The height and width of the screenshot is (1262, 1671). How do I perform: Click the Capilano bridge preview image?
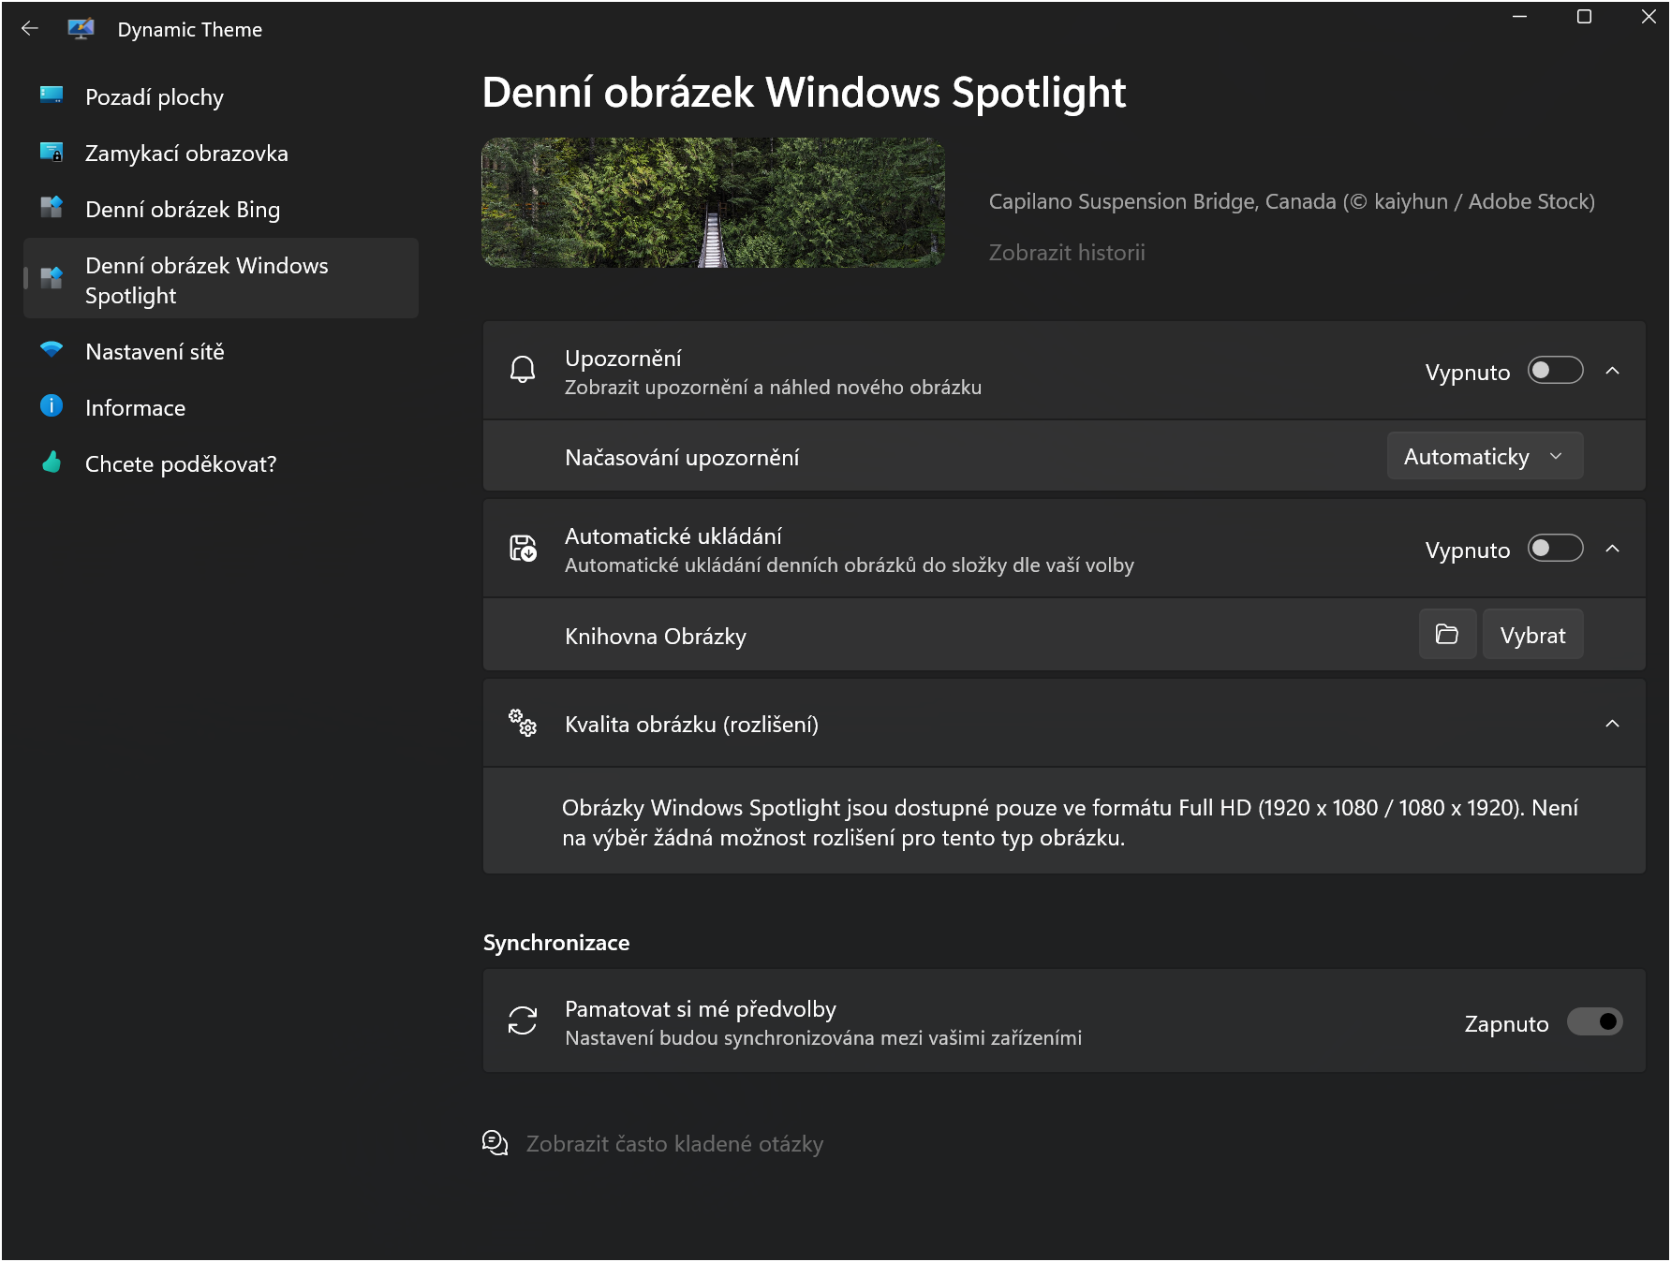point(713,202)
